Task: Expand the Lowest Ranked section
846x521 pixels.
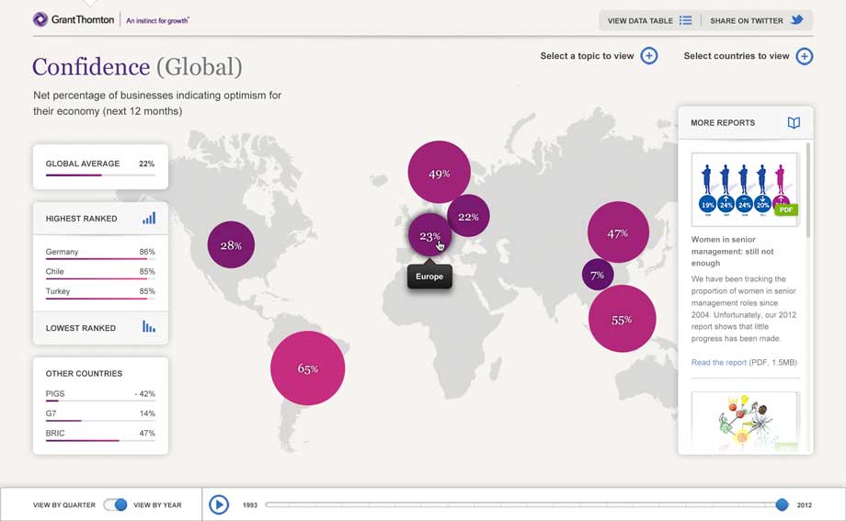Action: coord(81,328)
